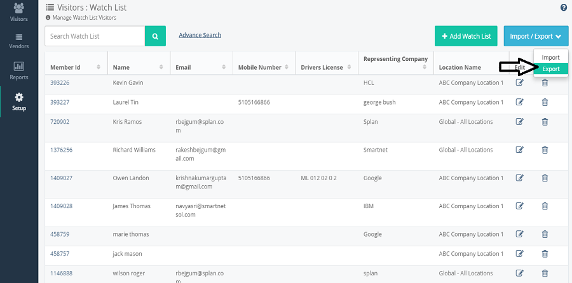Delete the Kevin Gavin entry
Screen dimensions: 572x283
pos(545,82)
